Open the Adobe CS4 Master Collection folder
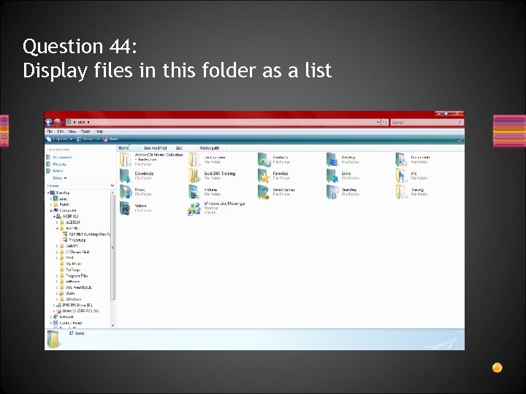Viewport: 526px width, 394px height. point(151,160)
